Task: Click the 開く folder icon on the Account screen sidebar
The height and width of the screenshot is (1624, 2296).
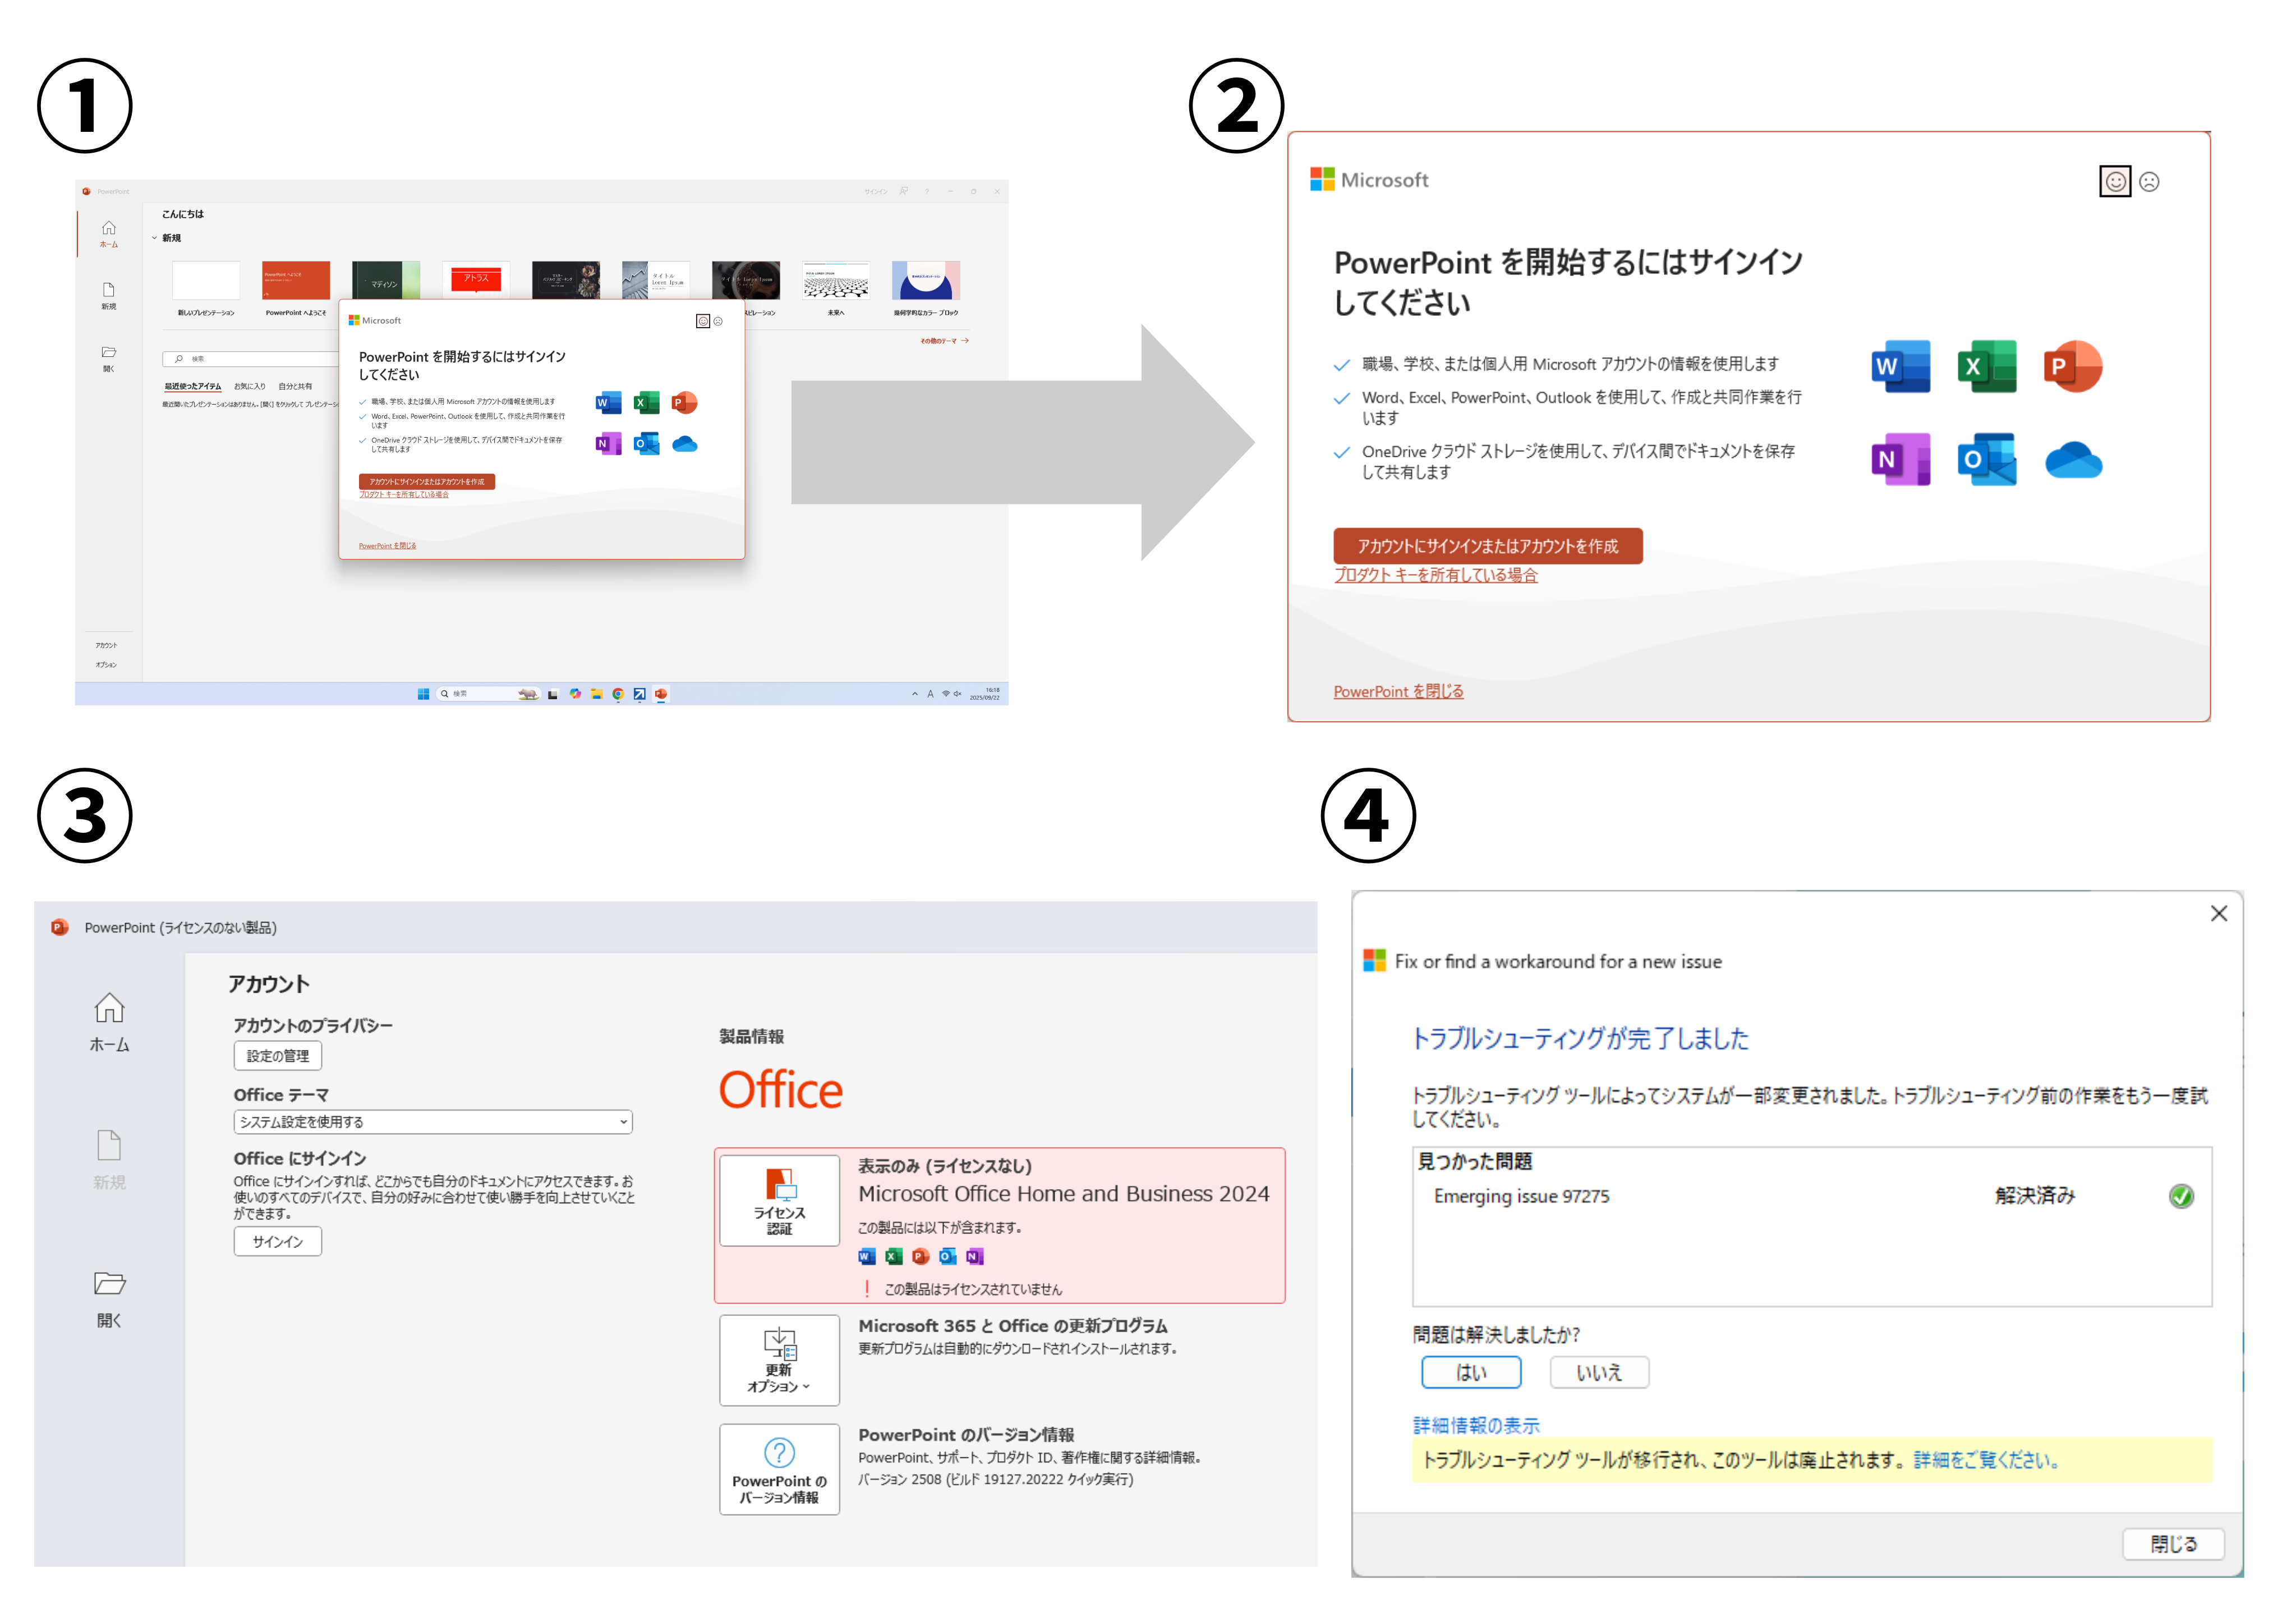Action: (109, 1284)
